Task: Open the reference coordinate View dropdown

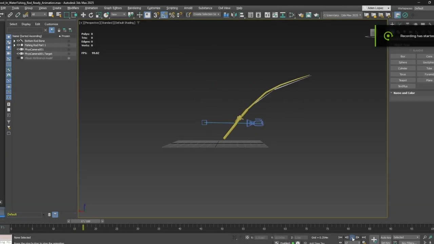Action: click(118, 15)
